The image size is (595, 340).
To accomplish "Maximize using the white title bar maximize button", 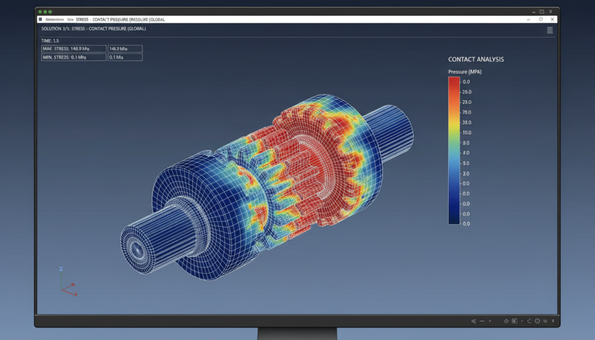I will [541, 19].
